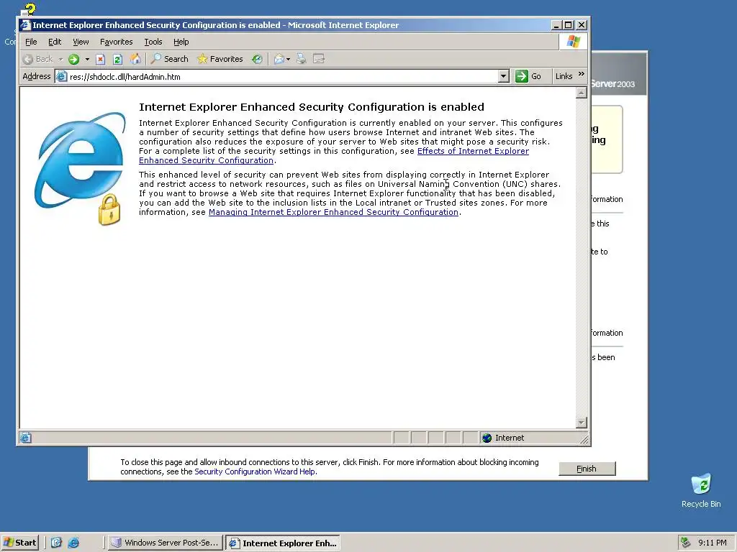Screen dimensions: 737x552
Task: Click the Start button
Action: [19, 543]
